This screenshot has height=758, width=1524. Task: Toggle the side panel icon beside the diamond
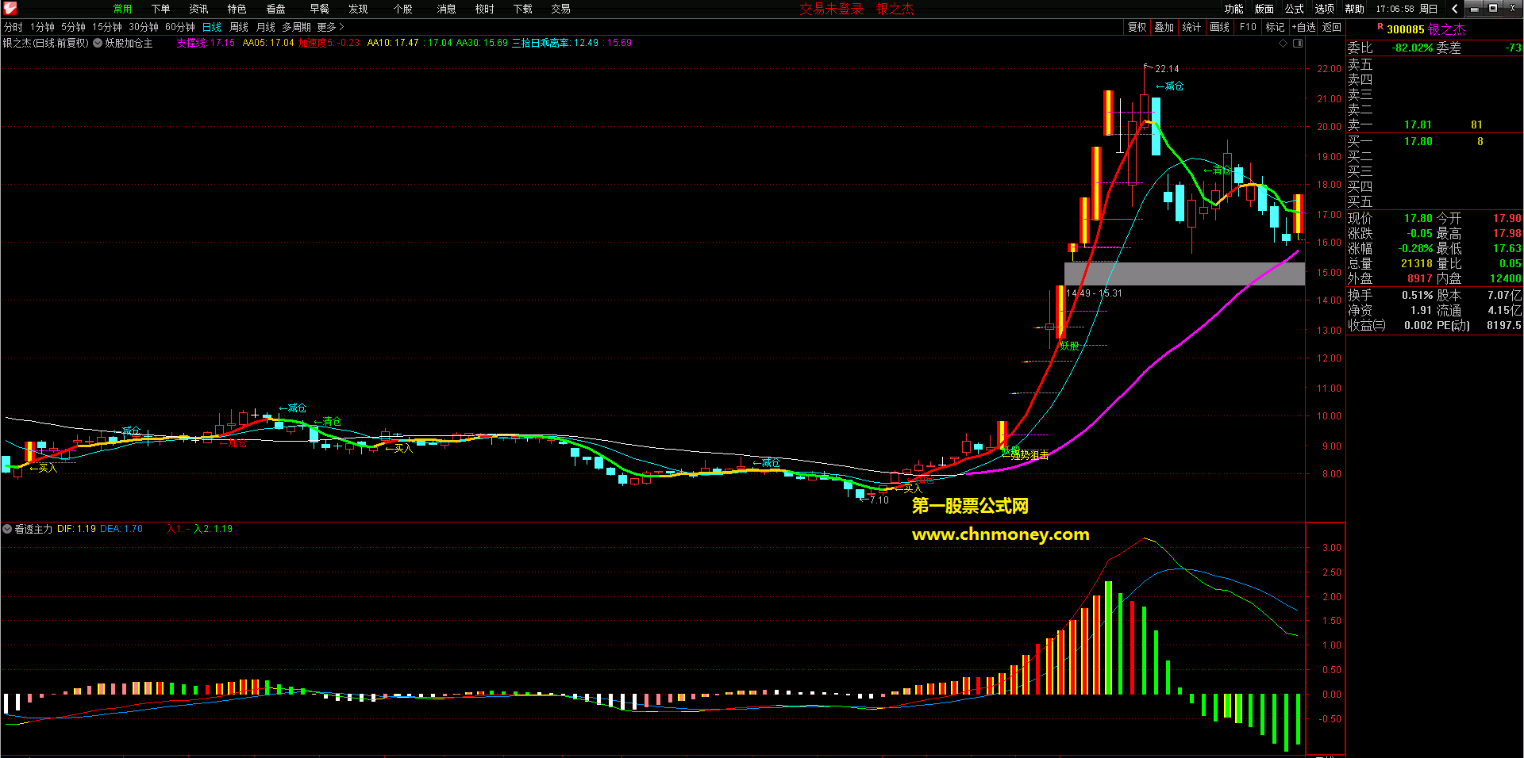[1298, 44]
